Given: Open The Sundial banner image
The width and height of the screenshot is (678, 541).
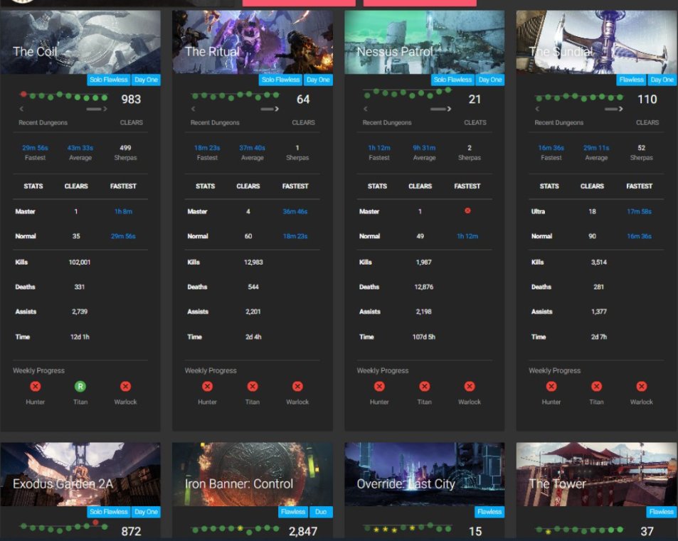Looking at the screenshot, I should tap(597, 43).
